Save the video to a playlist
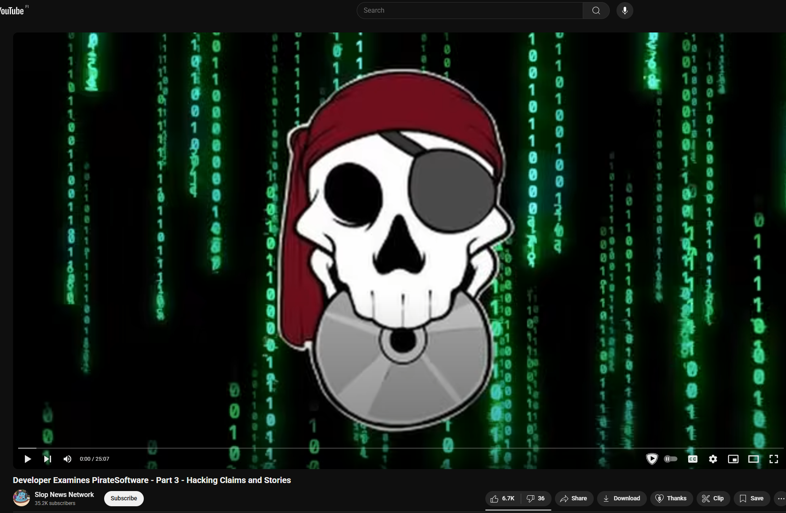 pyautogui.click(x=752, y=498)
